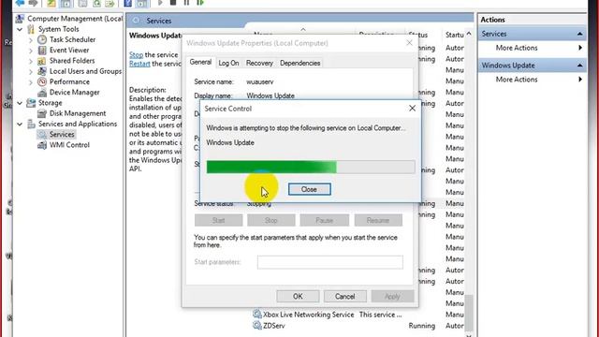Open Task Scheduler via its clock icon
Screen dimensions: 599x337
click(x=42, y=39)
